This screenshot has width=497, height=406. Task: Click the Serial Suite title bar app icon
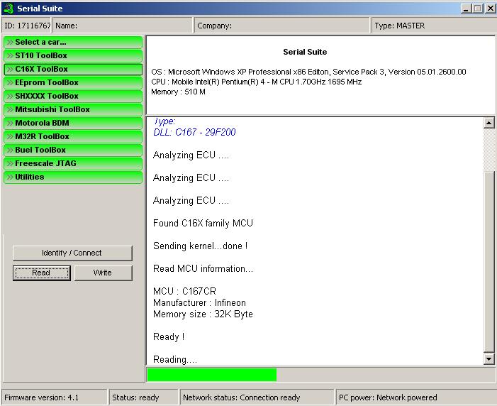9,9
